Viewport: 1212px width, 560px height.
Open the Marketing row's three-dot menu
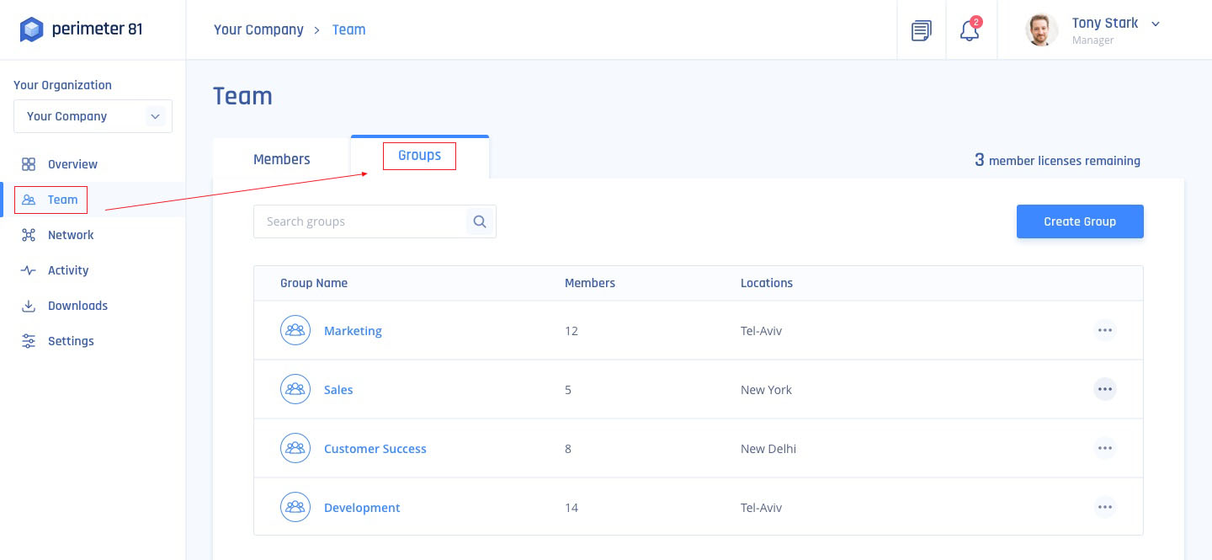[x=1105, y=330]
